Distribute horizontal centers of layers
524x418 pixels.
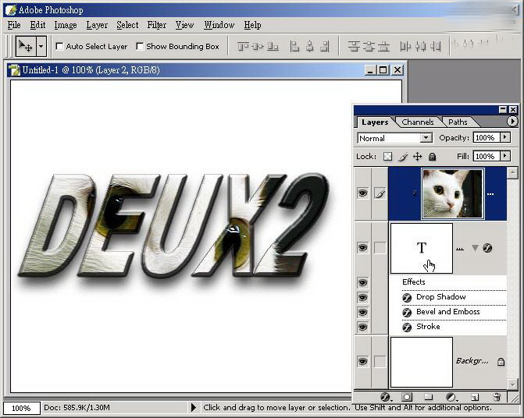tap(421, 46)
